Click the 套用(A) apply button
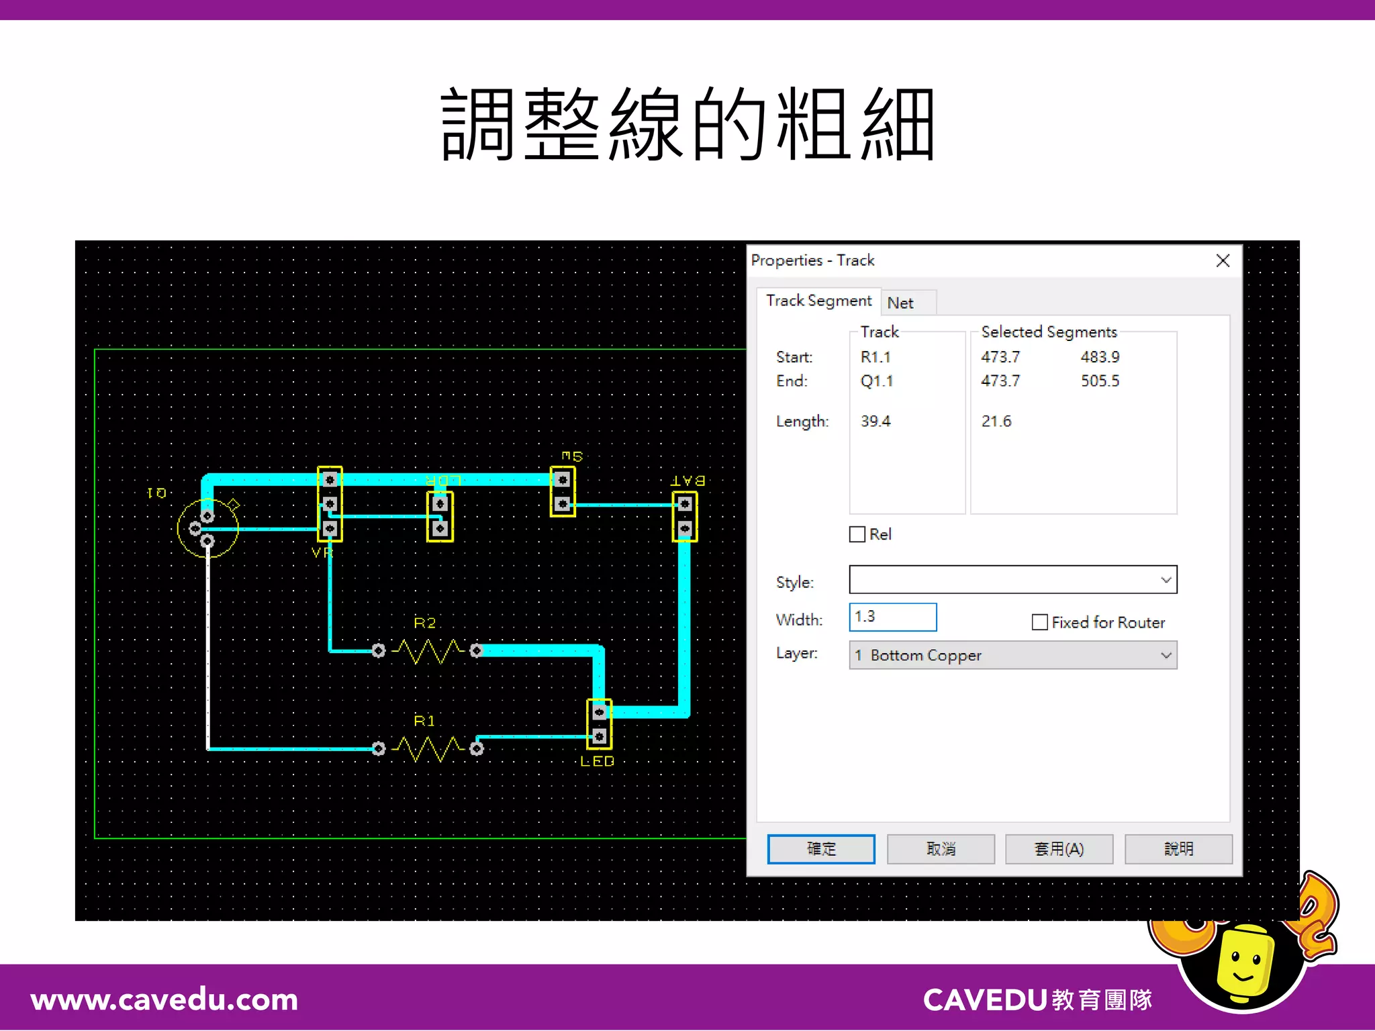This screenshot has height=1031, width=1375. click(1059, 849)
